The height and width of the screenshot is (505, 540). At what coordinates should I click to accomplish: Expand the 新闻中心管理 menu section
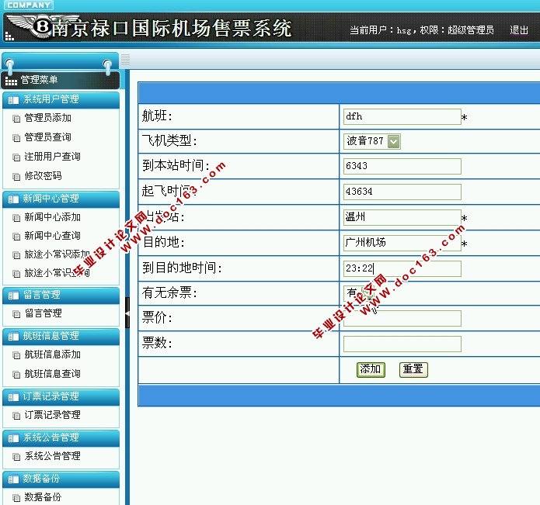[61, 199]
